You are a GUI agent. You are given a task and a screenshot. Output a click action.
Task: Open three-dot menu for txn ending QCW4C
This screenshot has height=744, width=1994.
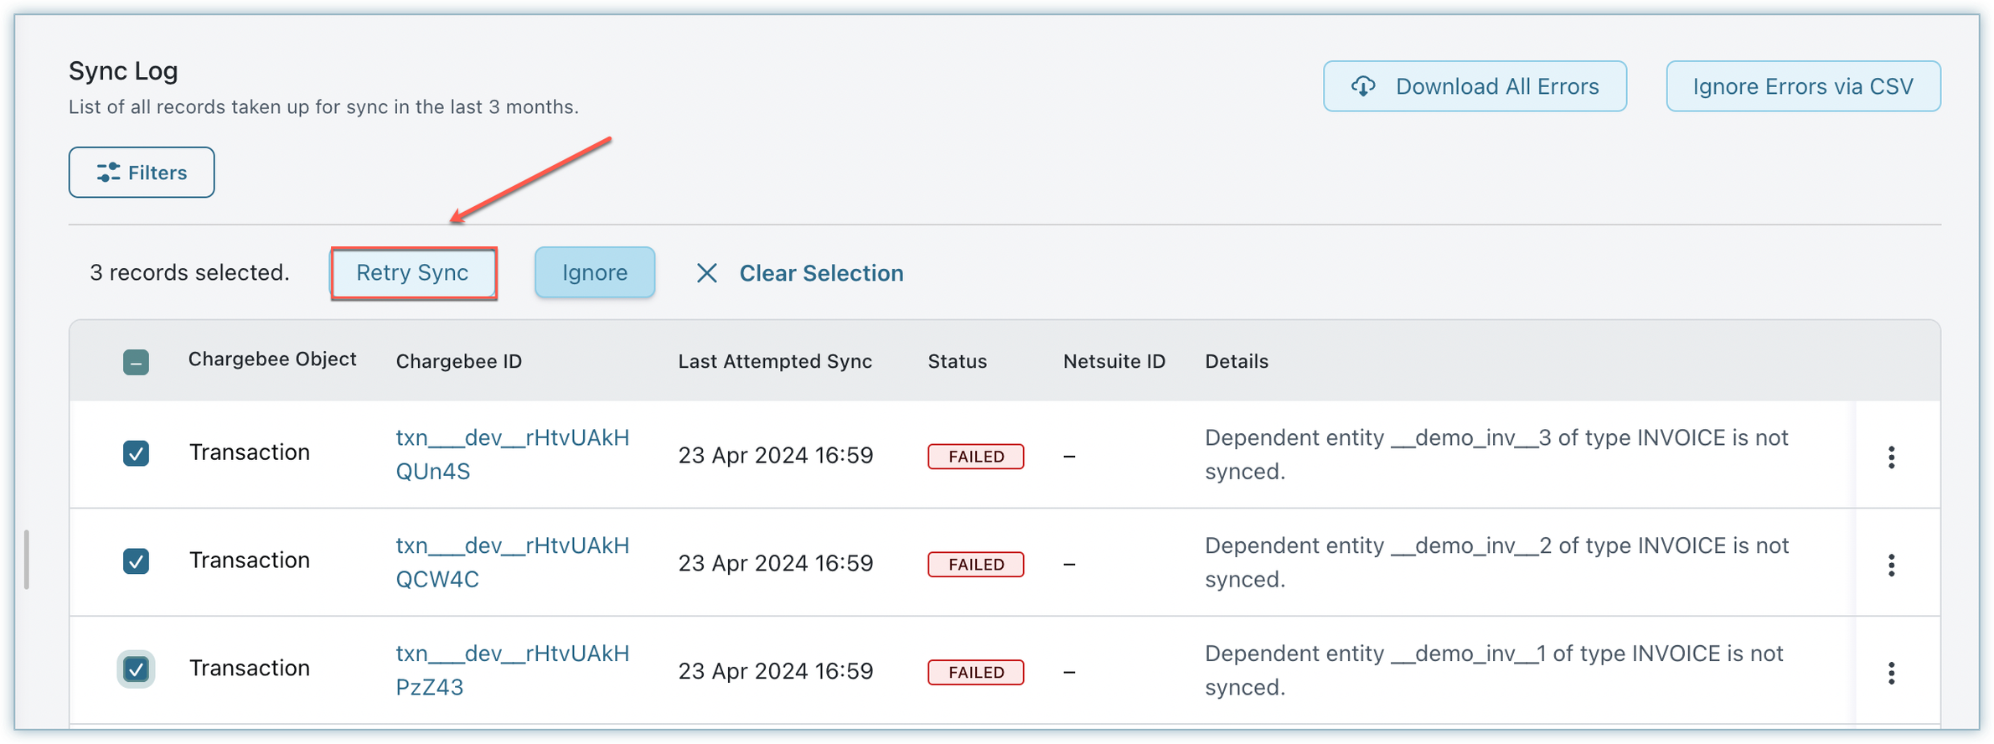point(1891,565)
